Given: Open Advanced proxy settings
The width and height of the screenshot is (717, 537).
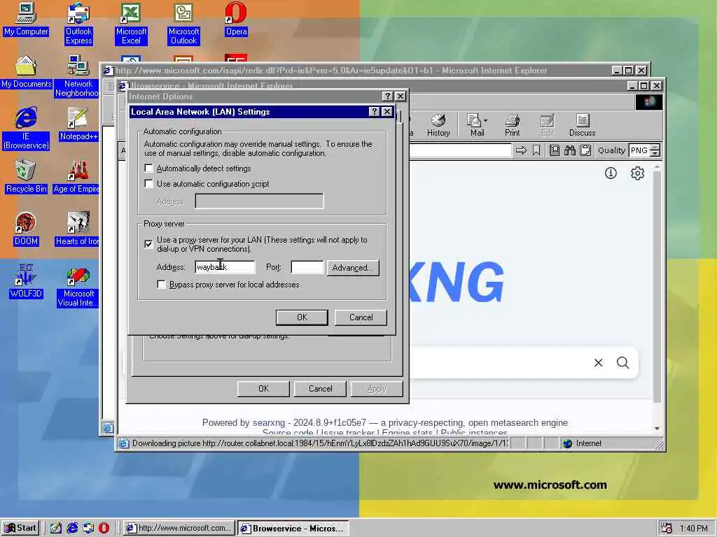Looking at the screenshot, I should point(353,268).
